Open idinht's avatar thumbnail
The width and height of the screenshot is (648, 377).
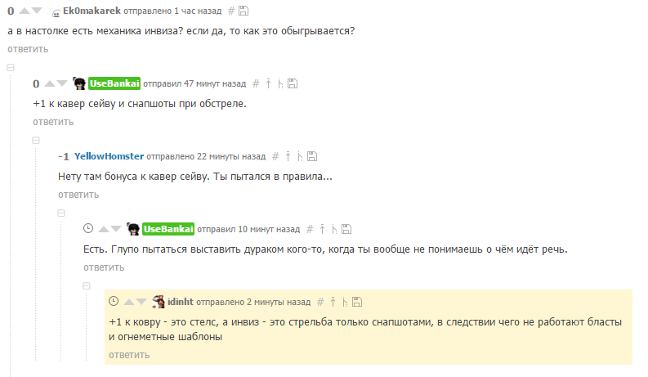point(159,302)
